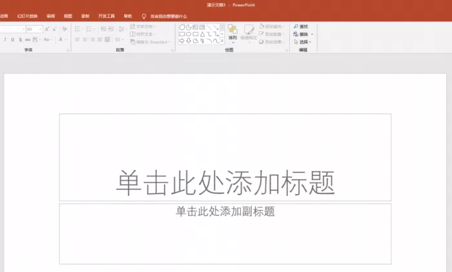Switch to the 审阅 tab
The height and width of the screenshot is (272, 452).
click(x=51, y=16)
